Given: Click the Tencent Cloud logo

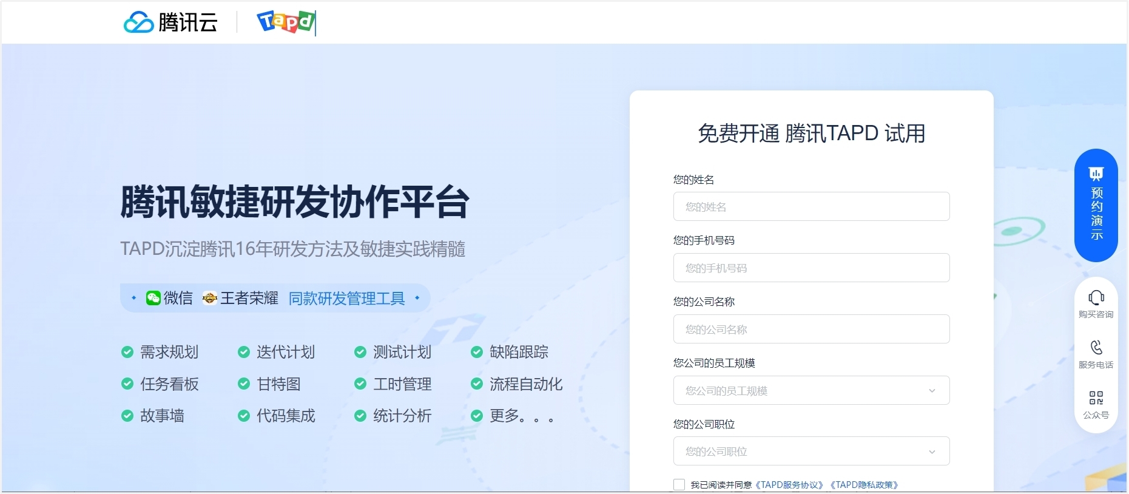Looking at the screenshot, I should click(170, 22).
